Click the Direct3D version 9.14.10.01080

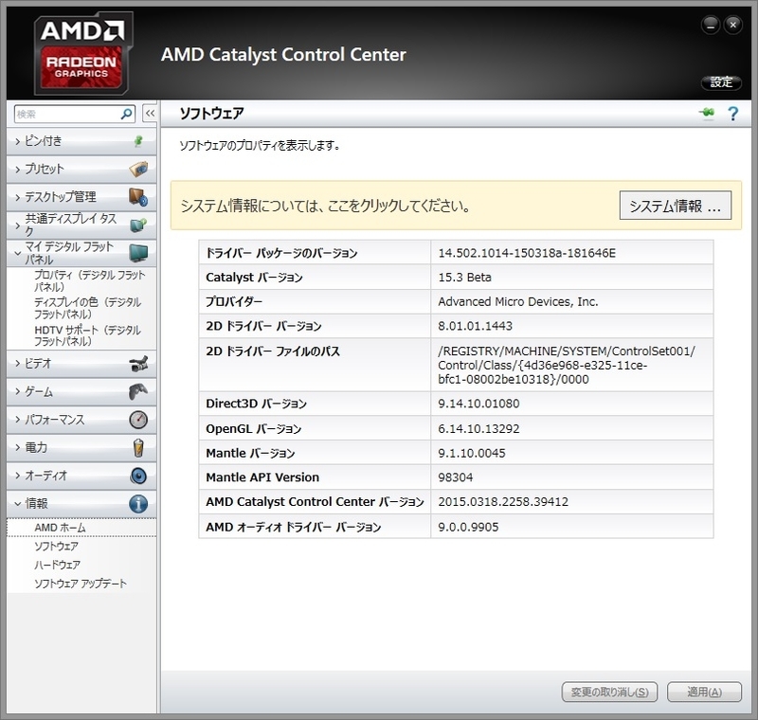(x=478, y=404)
